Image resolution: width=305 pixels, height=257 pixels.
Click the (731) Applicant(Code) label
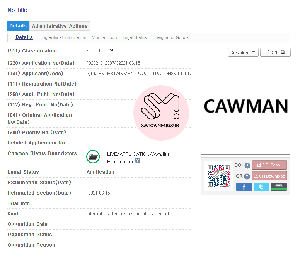(x=36, y=74)
